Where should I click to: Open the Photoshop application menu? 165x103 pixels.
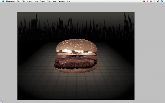pos(10,1)
